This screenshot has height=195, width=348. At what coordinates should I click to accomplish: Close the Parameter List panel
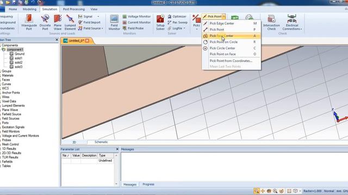pos(117,149)
